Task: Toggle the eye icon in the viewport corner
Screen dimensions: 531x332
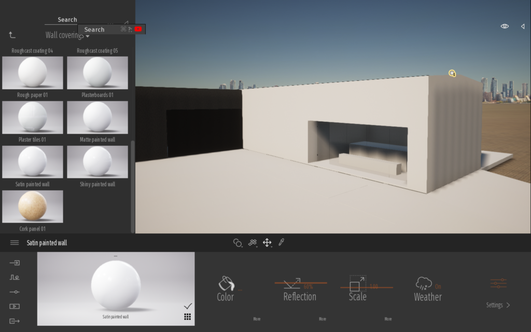Action: coord(505,26)
